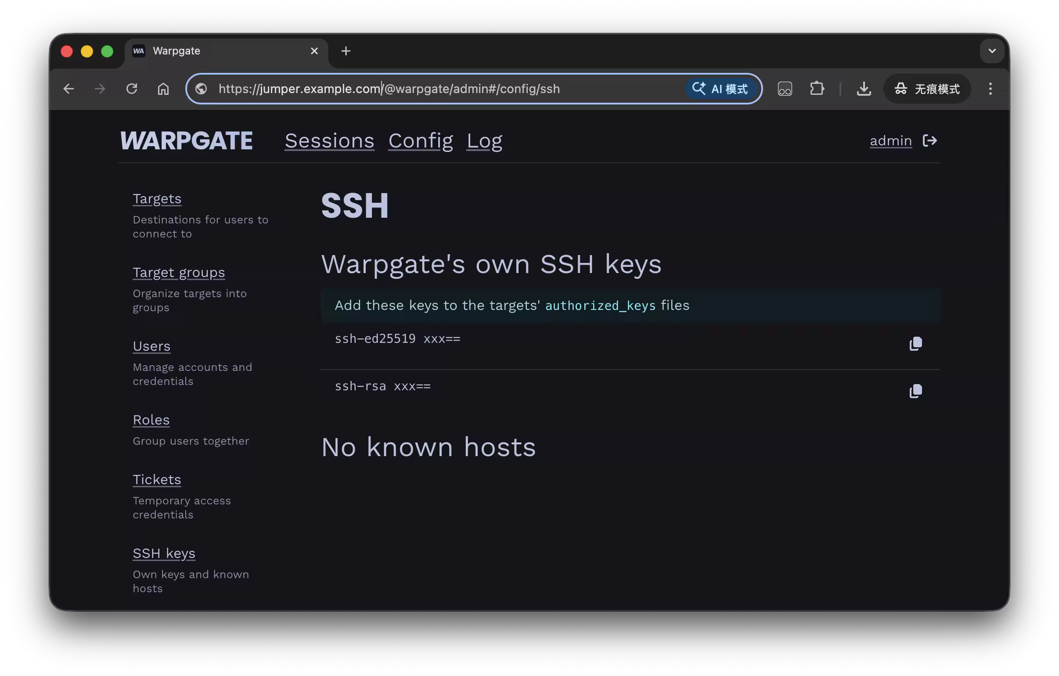Open a new browser tab
Screen dimensions: 1059x676
pyautogui.click(x=346, y=51)
